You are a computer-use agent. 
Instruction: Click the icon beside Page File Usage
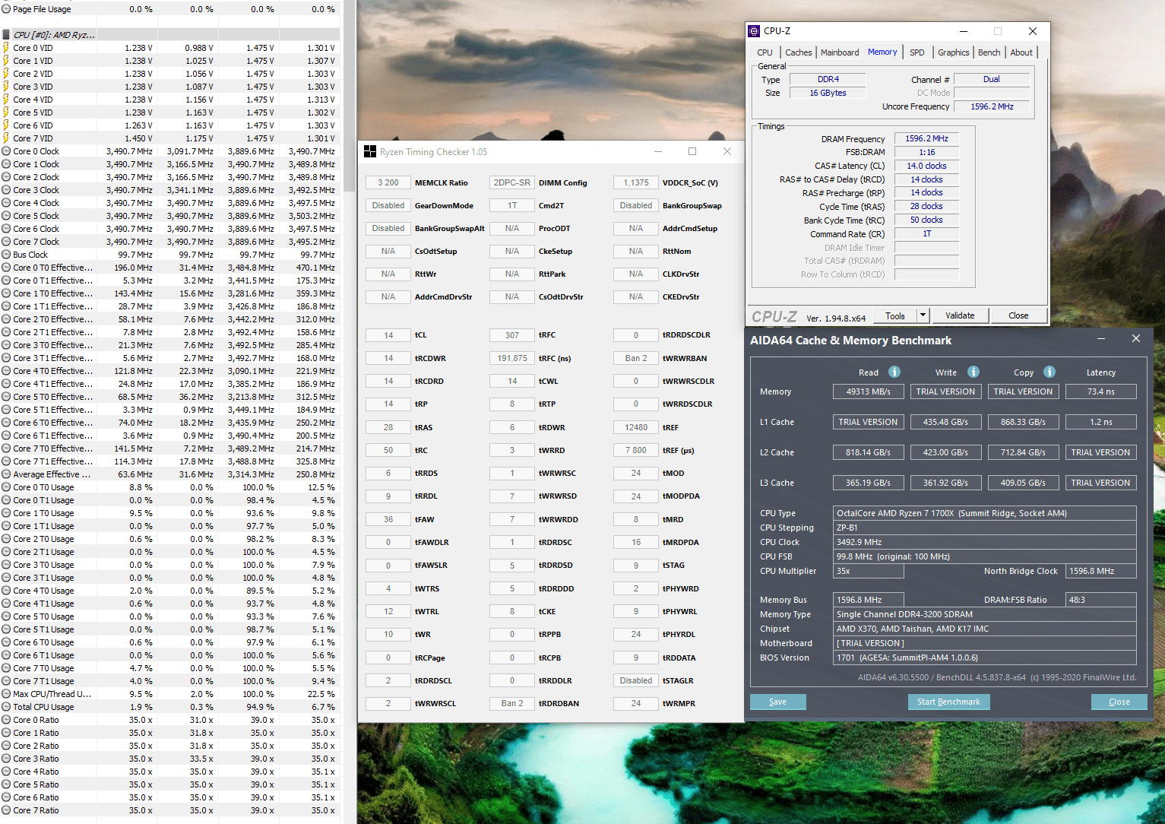tap(6, 9)
